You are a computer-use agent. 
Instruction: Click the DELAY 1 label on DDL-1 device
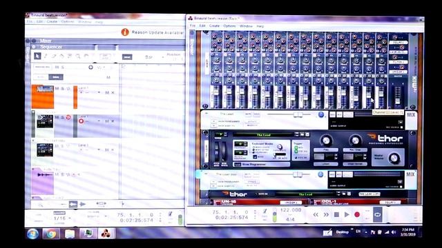click(390, 202)
